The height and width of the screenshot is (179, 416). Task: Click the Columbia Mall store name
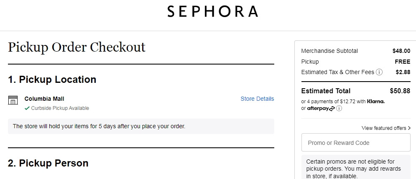[x=44, y=99]
